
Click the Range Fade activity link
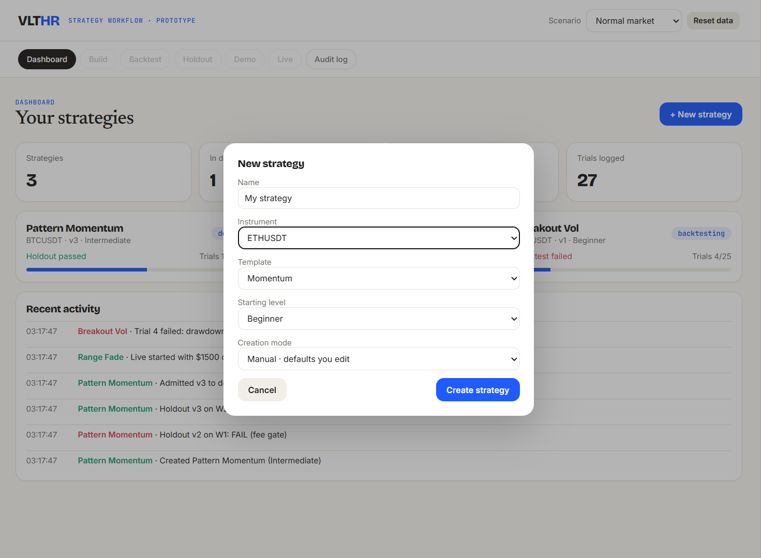click(x=101, y=357)
